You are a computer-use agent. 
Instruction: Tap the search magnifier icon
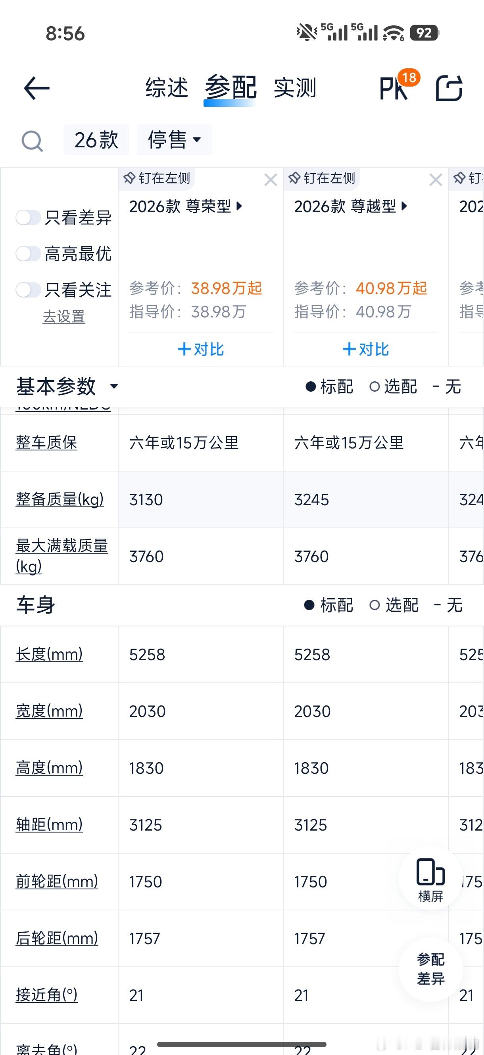[x=32, y=141]
